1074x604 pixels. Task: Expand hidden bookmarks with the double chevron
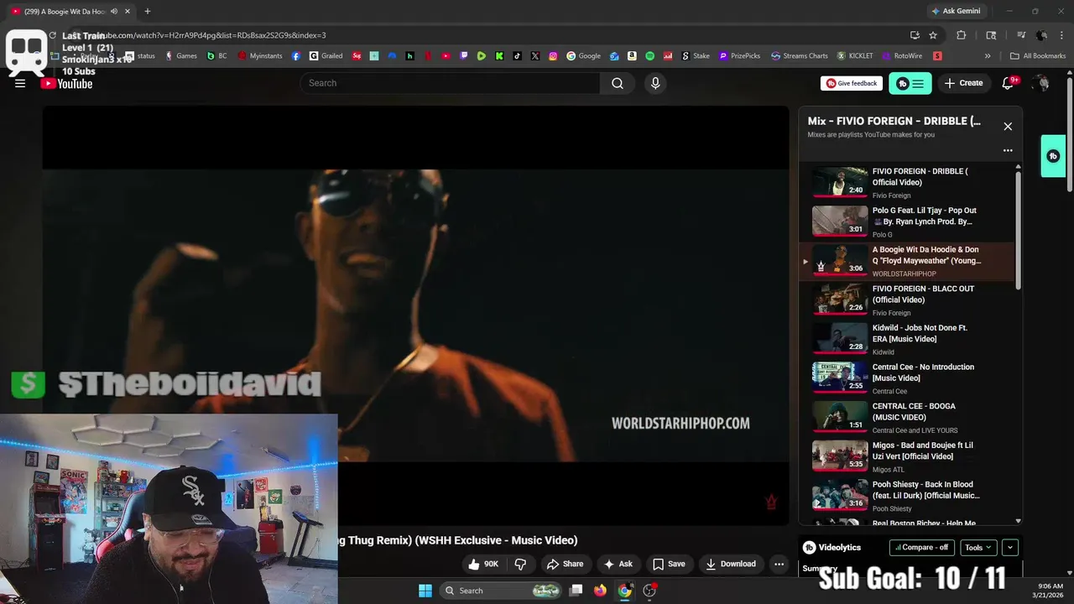988,56
